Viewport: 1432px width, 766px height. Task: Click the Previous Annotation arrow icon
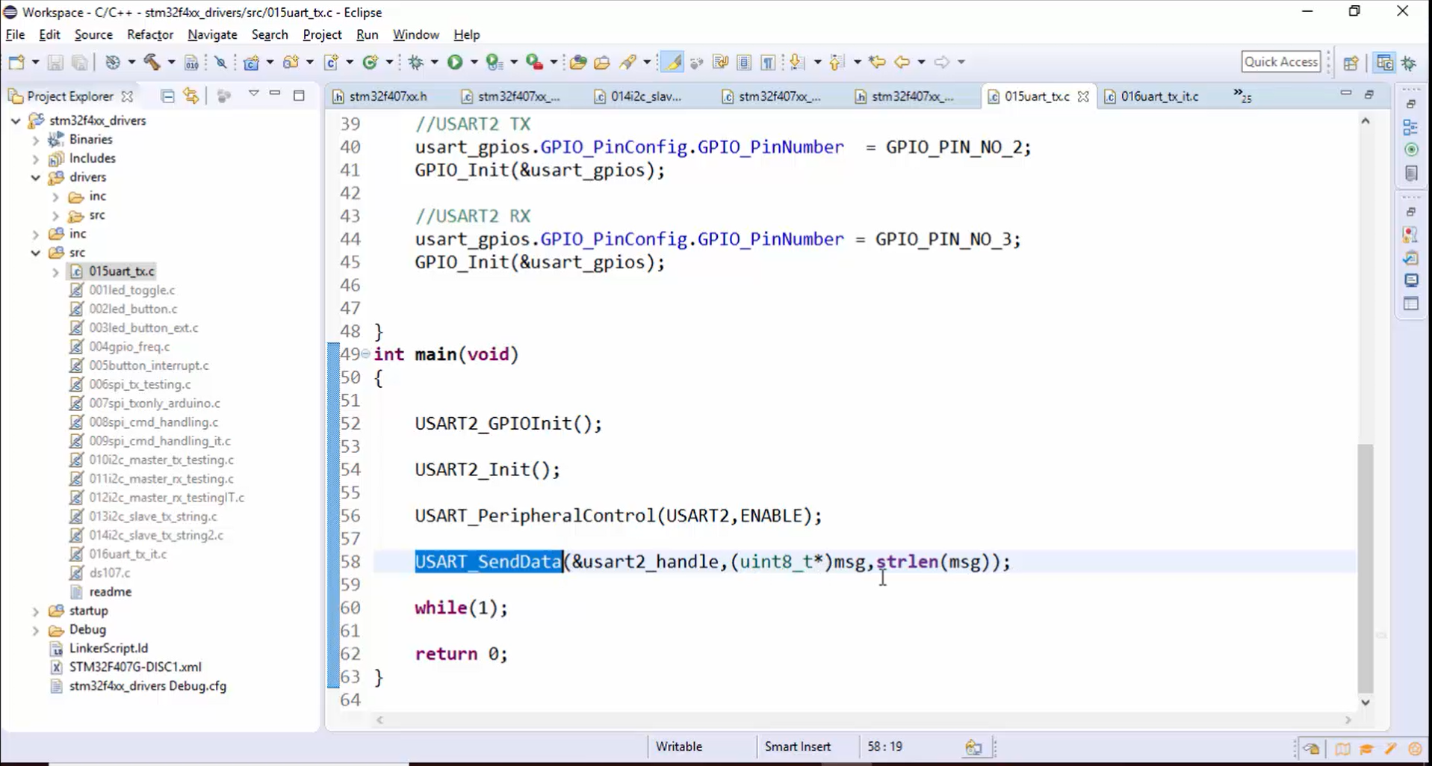[x=837, y=63]
